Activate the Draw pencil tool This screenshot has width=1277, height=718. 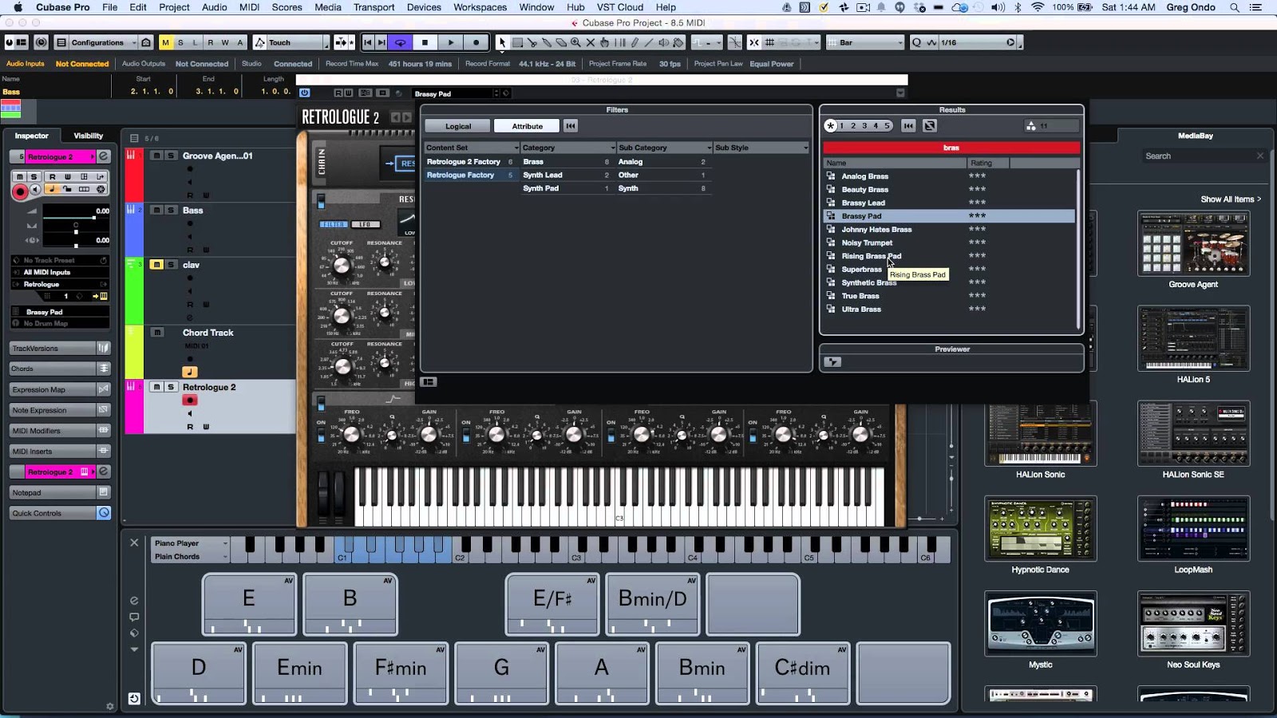coord(635,42)
